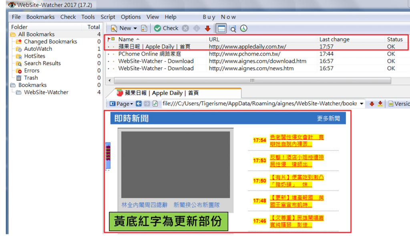The image size is (410, 236).
Task: Sort by the Status column header
Action: click(x=395, y=40)
